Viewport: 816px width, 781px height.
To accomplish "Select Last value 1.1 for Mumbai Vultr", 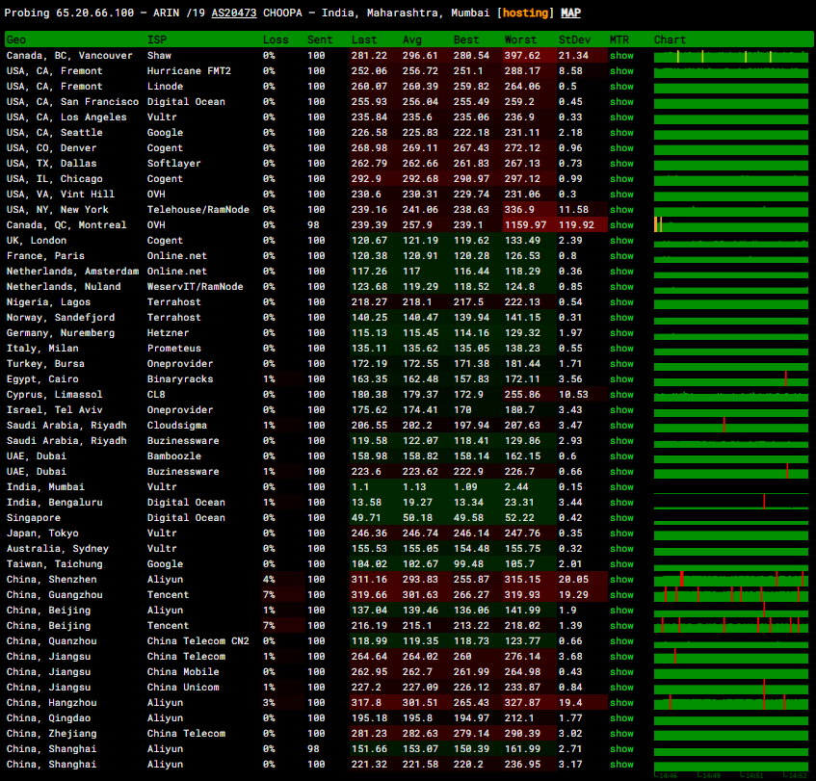I will tap(360, 487).
